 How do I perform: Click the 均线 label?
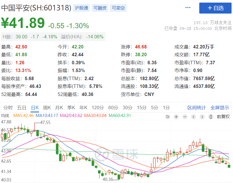pyautogui.click(x=5, y=116)
